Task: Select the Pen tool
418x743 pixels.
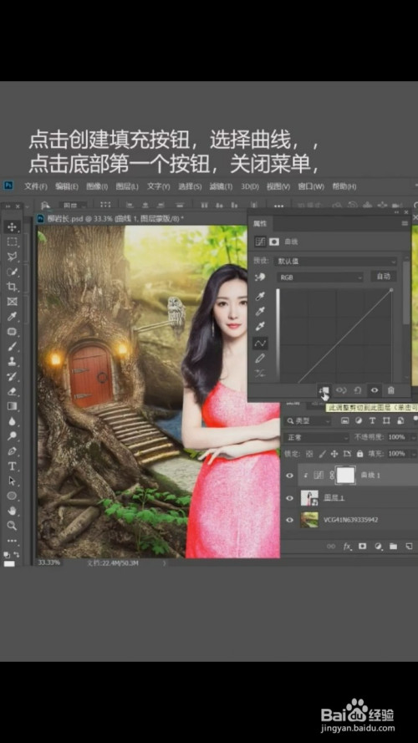Action: (x=12, y=451)
